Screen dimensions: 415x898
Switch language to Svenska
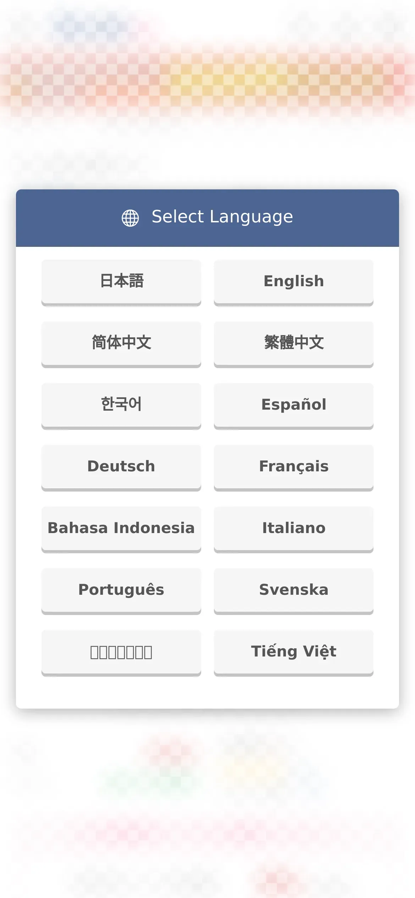click(x=294, y=591)
